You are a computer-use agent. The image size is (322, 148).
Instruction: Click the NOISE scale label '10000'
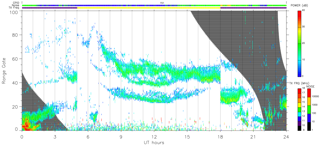point(315,97)
